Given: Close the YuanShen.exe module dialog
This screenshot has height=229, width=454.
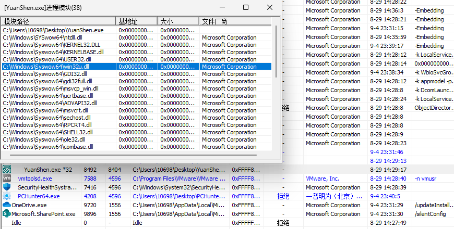Looking at the screenshot, I should pyautogui.click(x=270, y=7).
